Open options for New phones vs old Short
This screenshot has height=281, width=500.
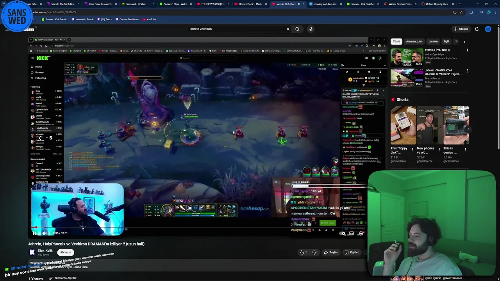point(439,149)
